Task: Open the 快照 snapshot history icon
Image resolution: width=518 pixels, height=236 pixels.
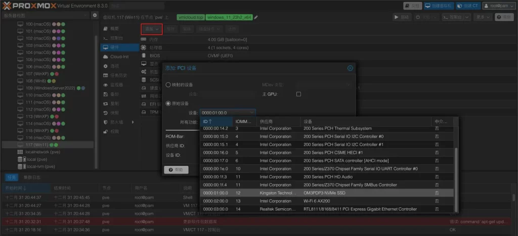Action: click(x=106, y=113)
